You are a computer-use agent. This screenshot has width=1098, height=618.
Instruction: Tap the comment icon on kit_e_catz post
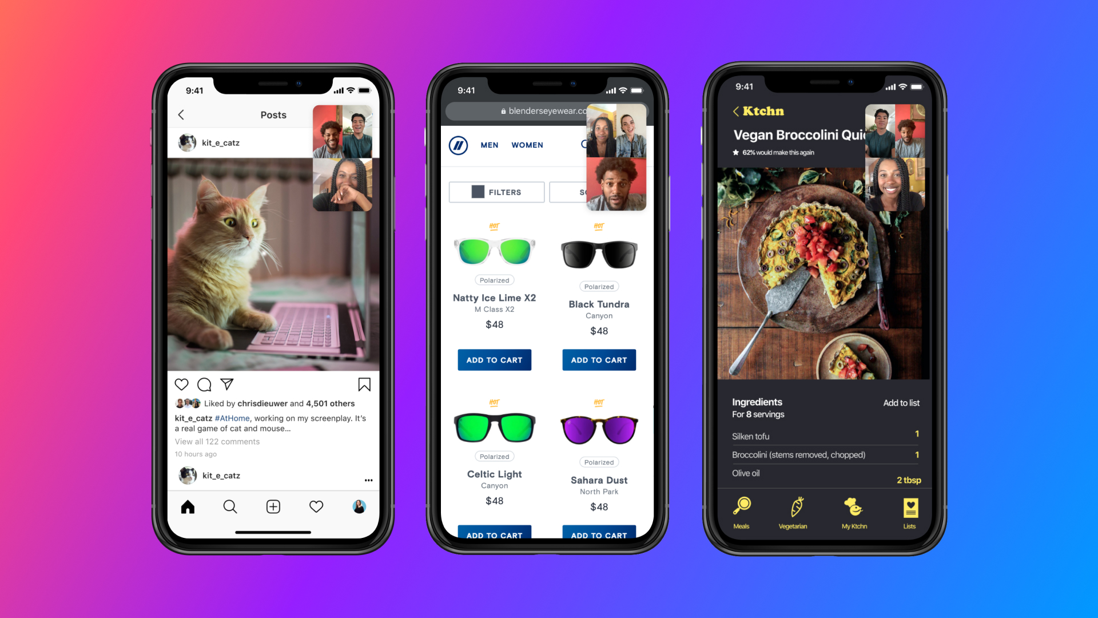(206, 384)
